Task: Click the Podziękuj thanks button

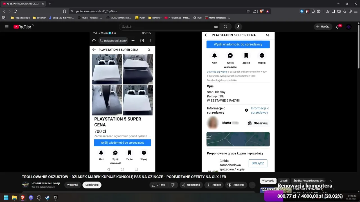Action: (x=236, y=185)
